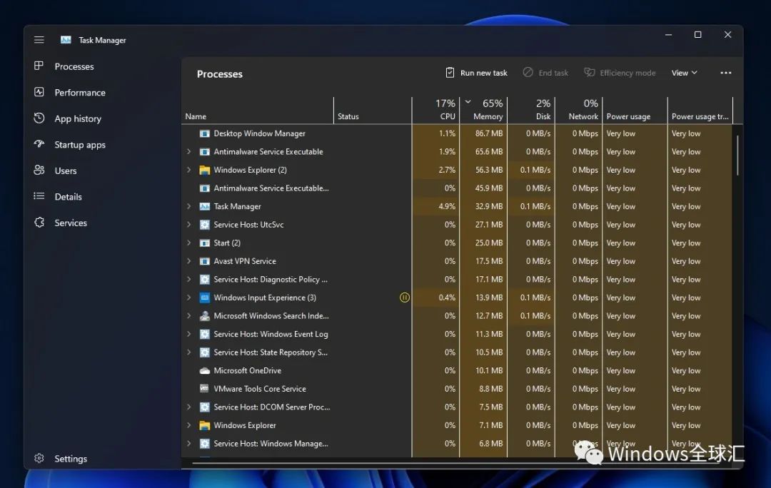771x488 pixels.
Task: Click the Settings gear icon
Action: 39,458
